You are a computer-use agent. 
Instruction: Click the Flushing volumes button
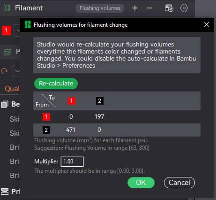pyautogui.click(x=100, y=8)
